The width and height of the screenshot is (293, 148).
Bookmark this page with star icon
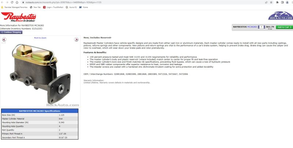pyautogui.click(x=271, y=3)
